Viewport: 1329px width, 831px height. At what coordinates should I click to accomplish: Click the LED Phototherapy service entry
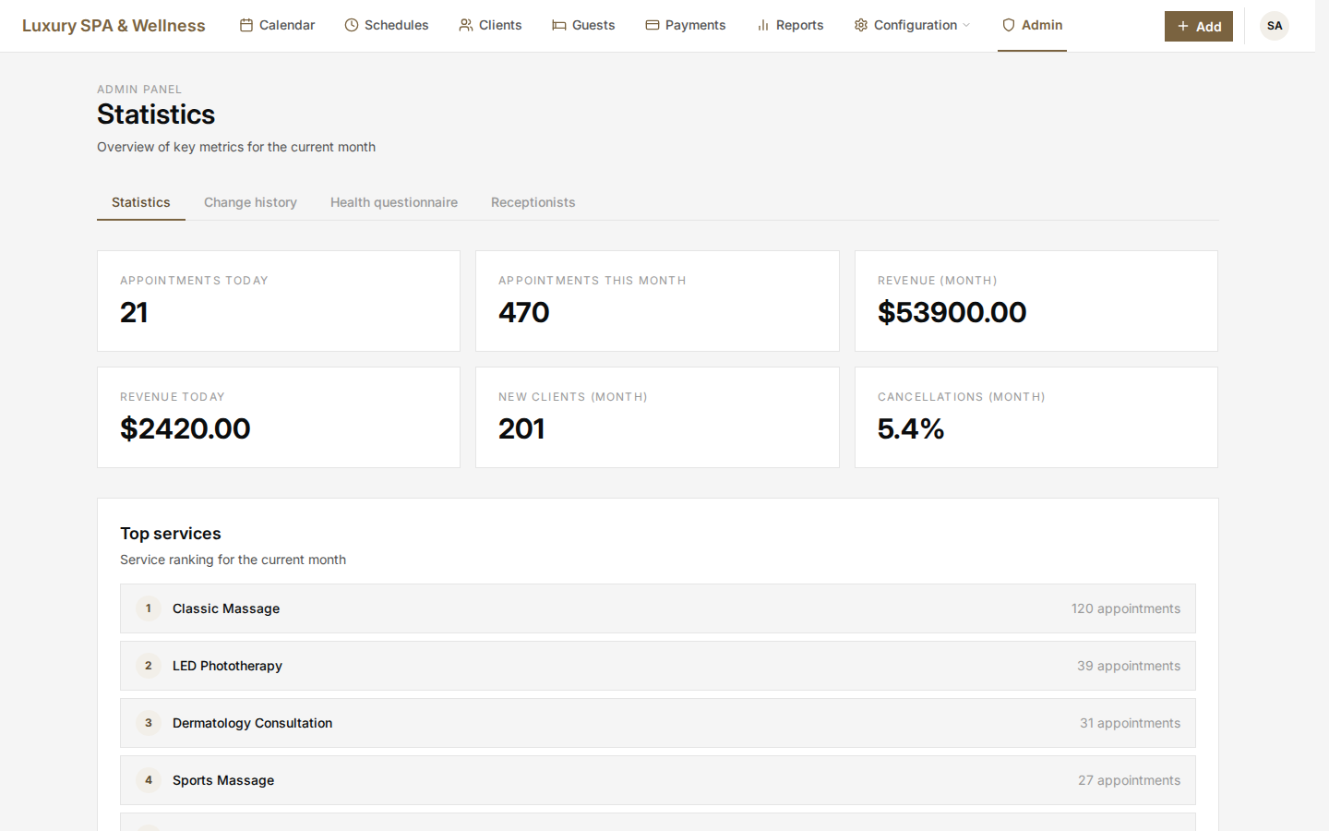click(657, 666)
